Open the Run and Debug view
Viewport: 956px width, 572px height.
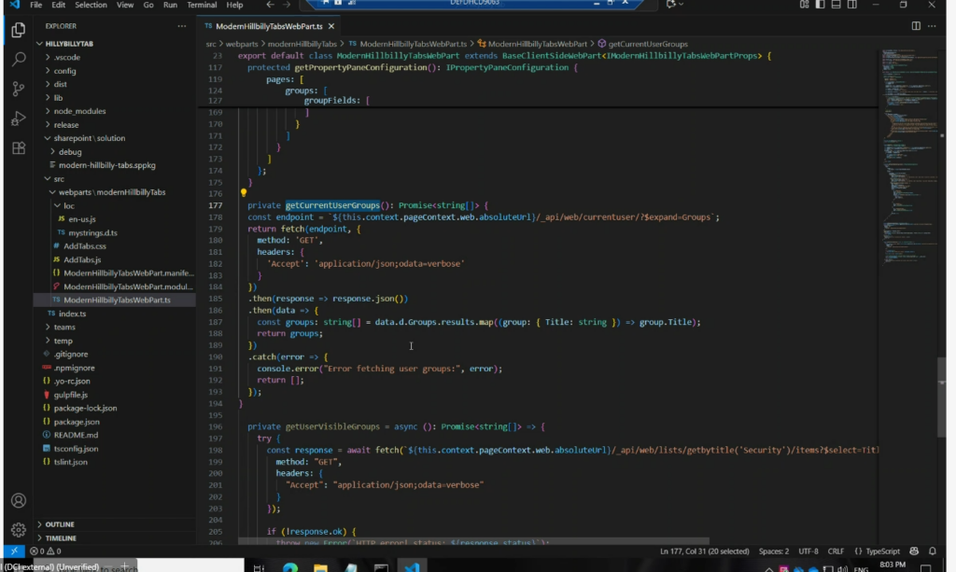pyautogui.click(x=19, y=119)
